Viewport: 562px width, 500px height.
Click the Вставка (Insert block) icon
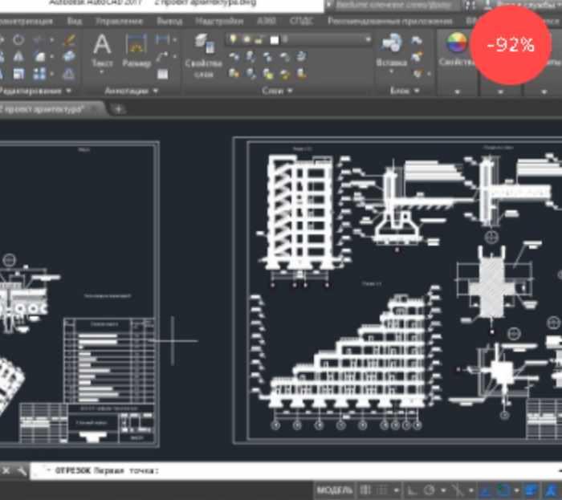391,50
